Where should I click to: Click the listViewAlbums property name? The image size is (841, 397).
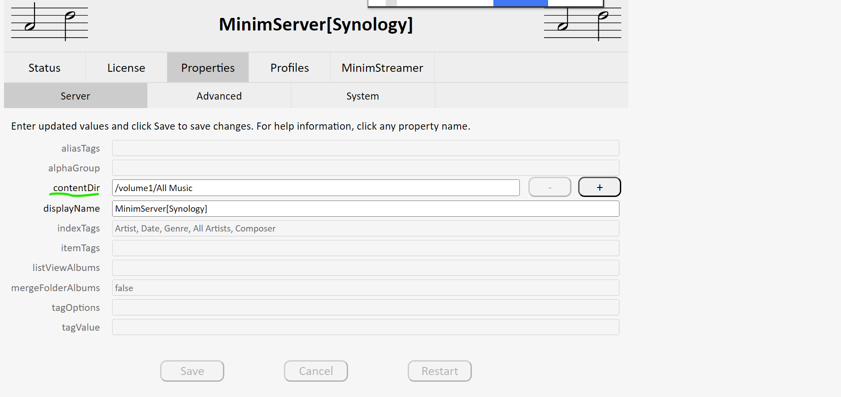pos(66,268)
